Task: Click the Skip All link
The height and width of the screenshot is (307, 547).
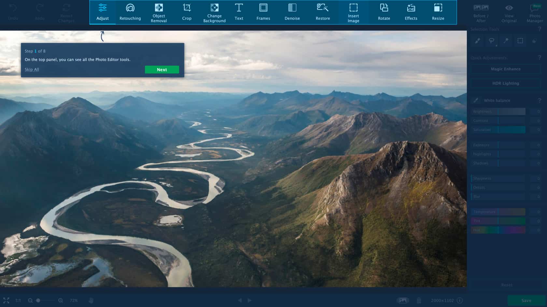Action: tap(32, 70)
